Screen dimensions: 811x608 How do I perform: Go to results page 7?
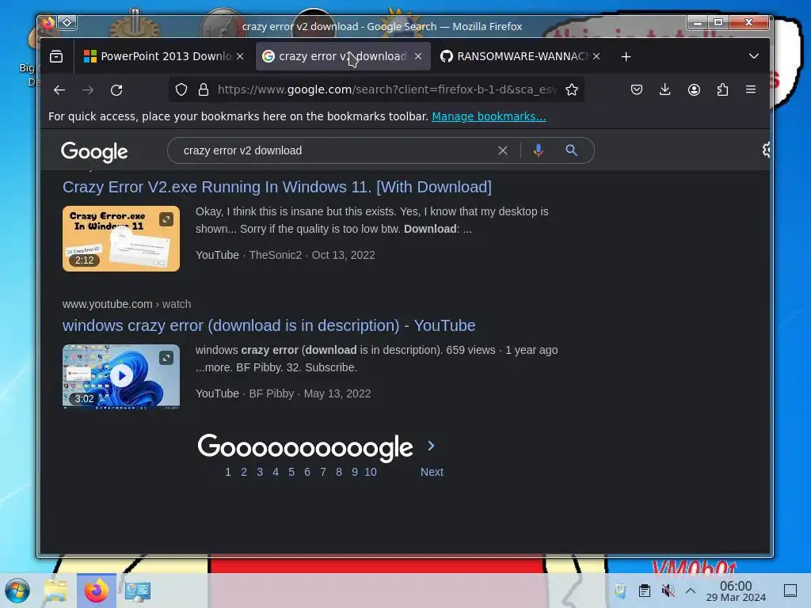[x=323, y=472]
